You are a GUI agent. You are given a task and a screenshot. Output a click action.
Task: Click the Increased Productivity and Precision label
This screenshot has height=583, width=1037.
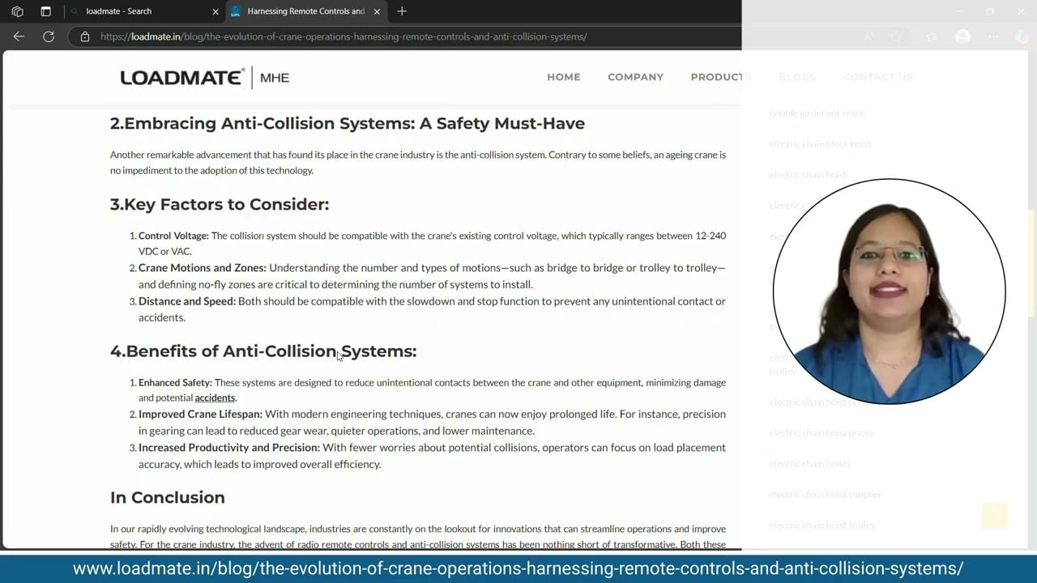point(230,448)
